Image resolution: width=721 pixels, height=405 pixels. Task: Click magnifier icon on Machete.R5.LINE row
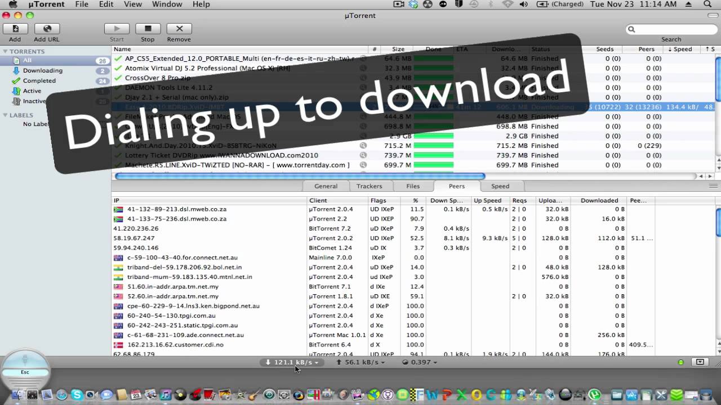point(363,165)
